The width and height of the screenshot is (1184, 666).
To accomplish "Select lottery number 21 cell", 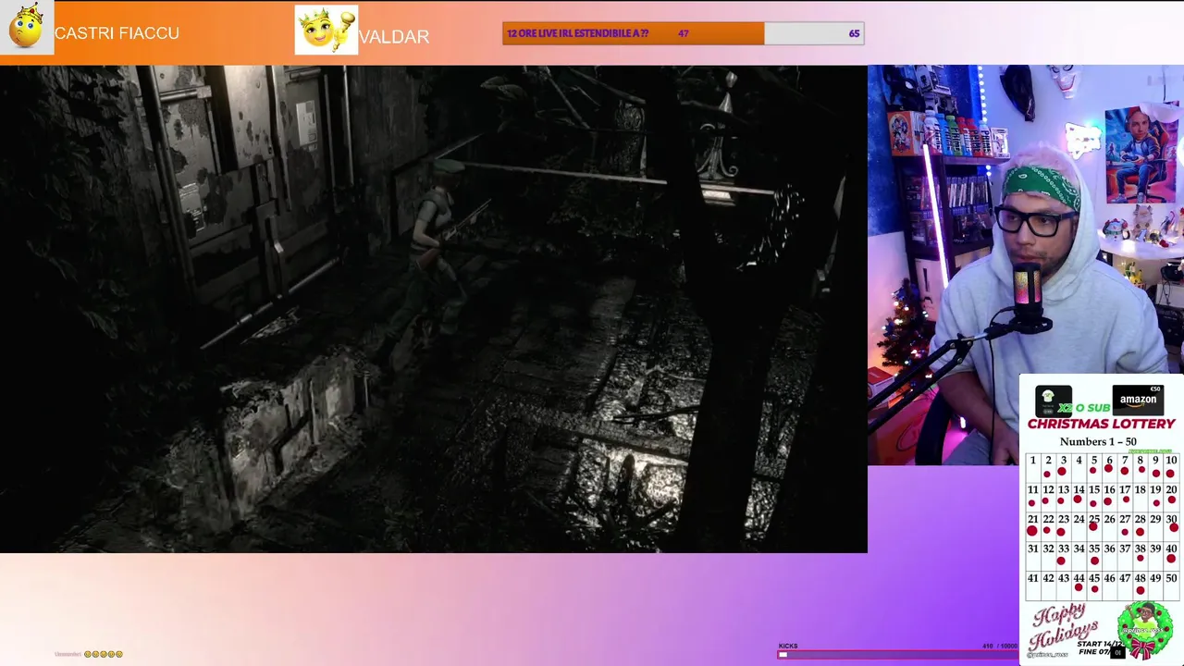I will pyautogui.click(x=1032, y=525).
